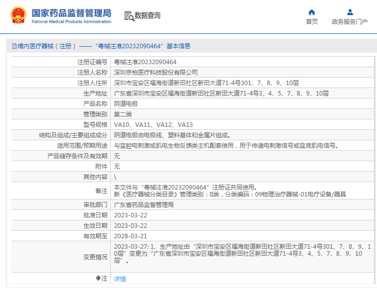Click 管理类别 label
The image size is (377, 288).
pos(95,114)
